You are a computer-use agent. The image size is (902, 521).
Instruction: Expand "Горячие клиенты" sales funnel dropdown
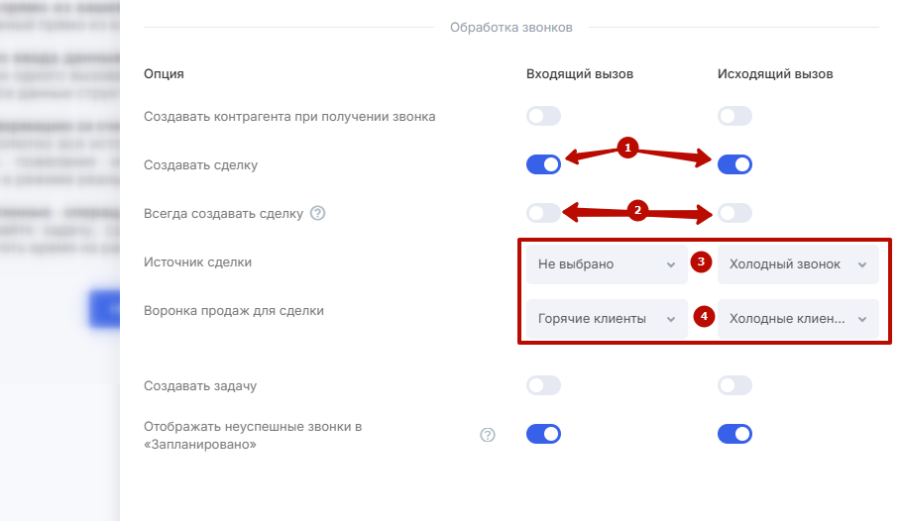point(607,319)
